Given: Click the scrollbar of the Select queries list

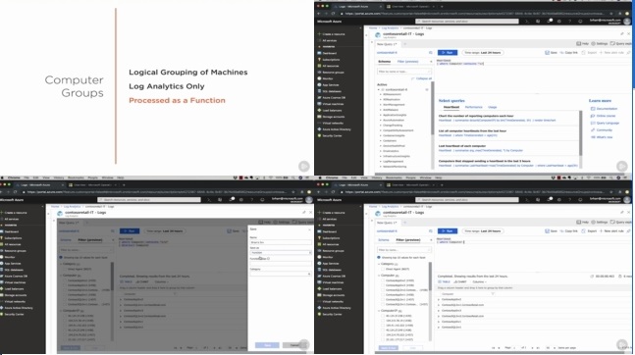Looking at the screenshot, I should pos(581,133).
